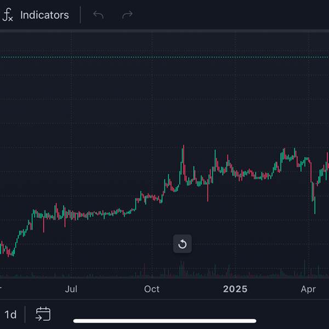Screen dimensions: 329x329
Task: Click the Oct label on time axis
Action: pyautogui.click(x=152, y=289)
